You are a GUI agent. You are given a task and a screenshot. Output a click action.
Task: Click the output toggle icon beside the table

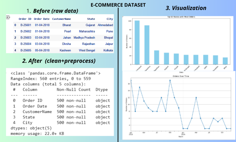[x=8, y=18]
